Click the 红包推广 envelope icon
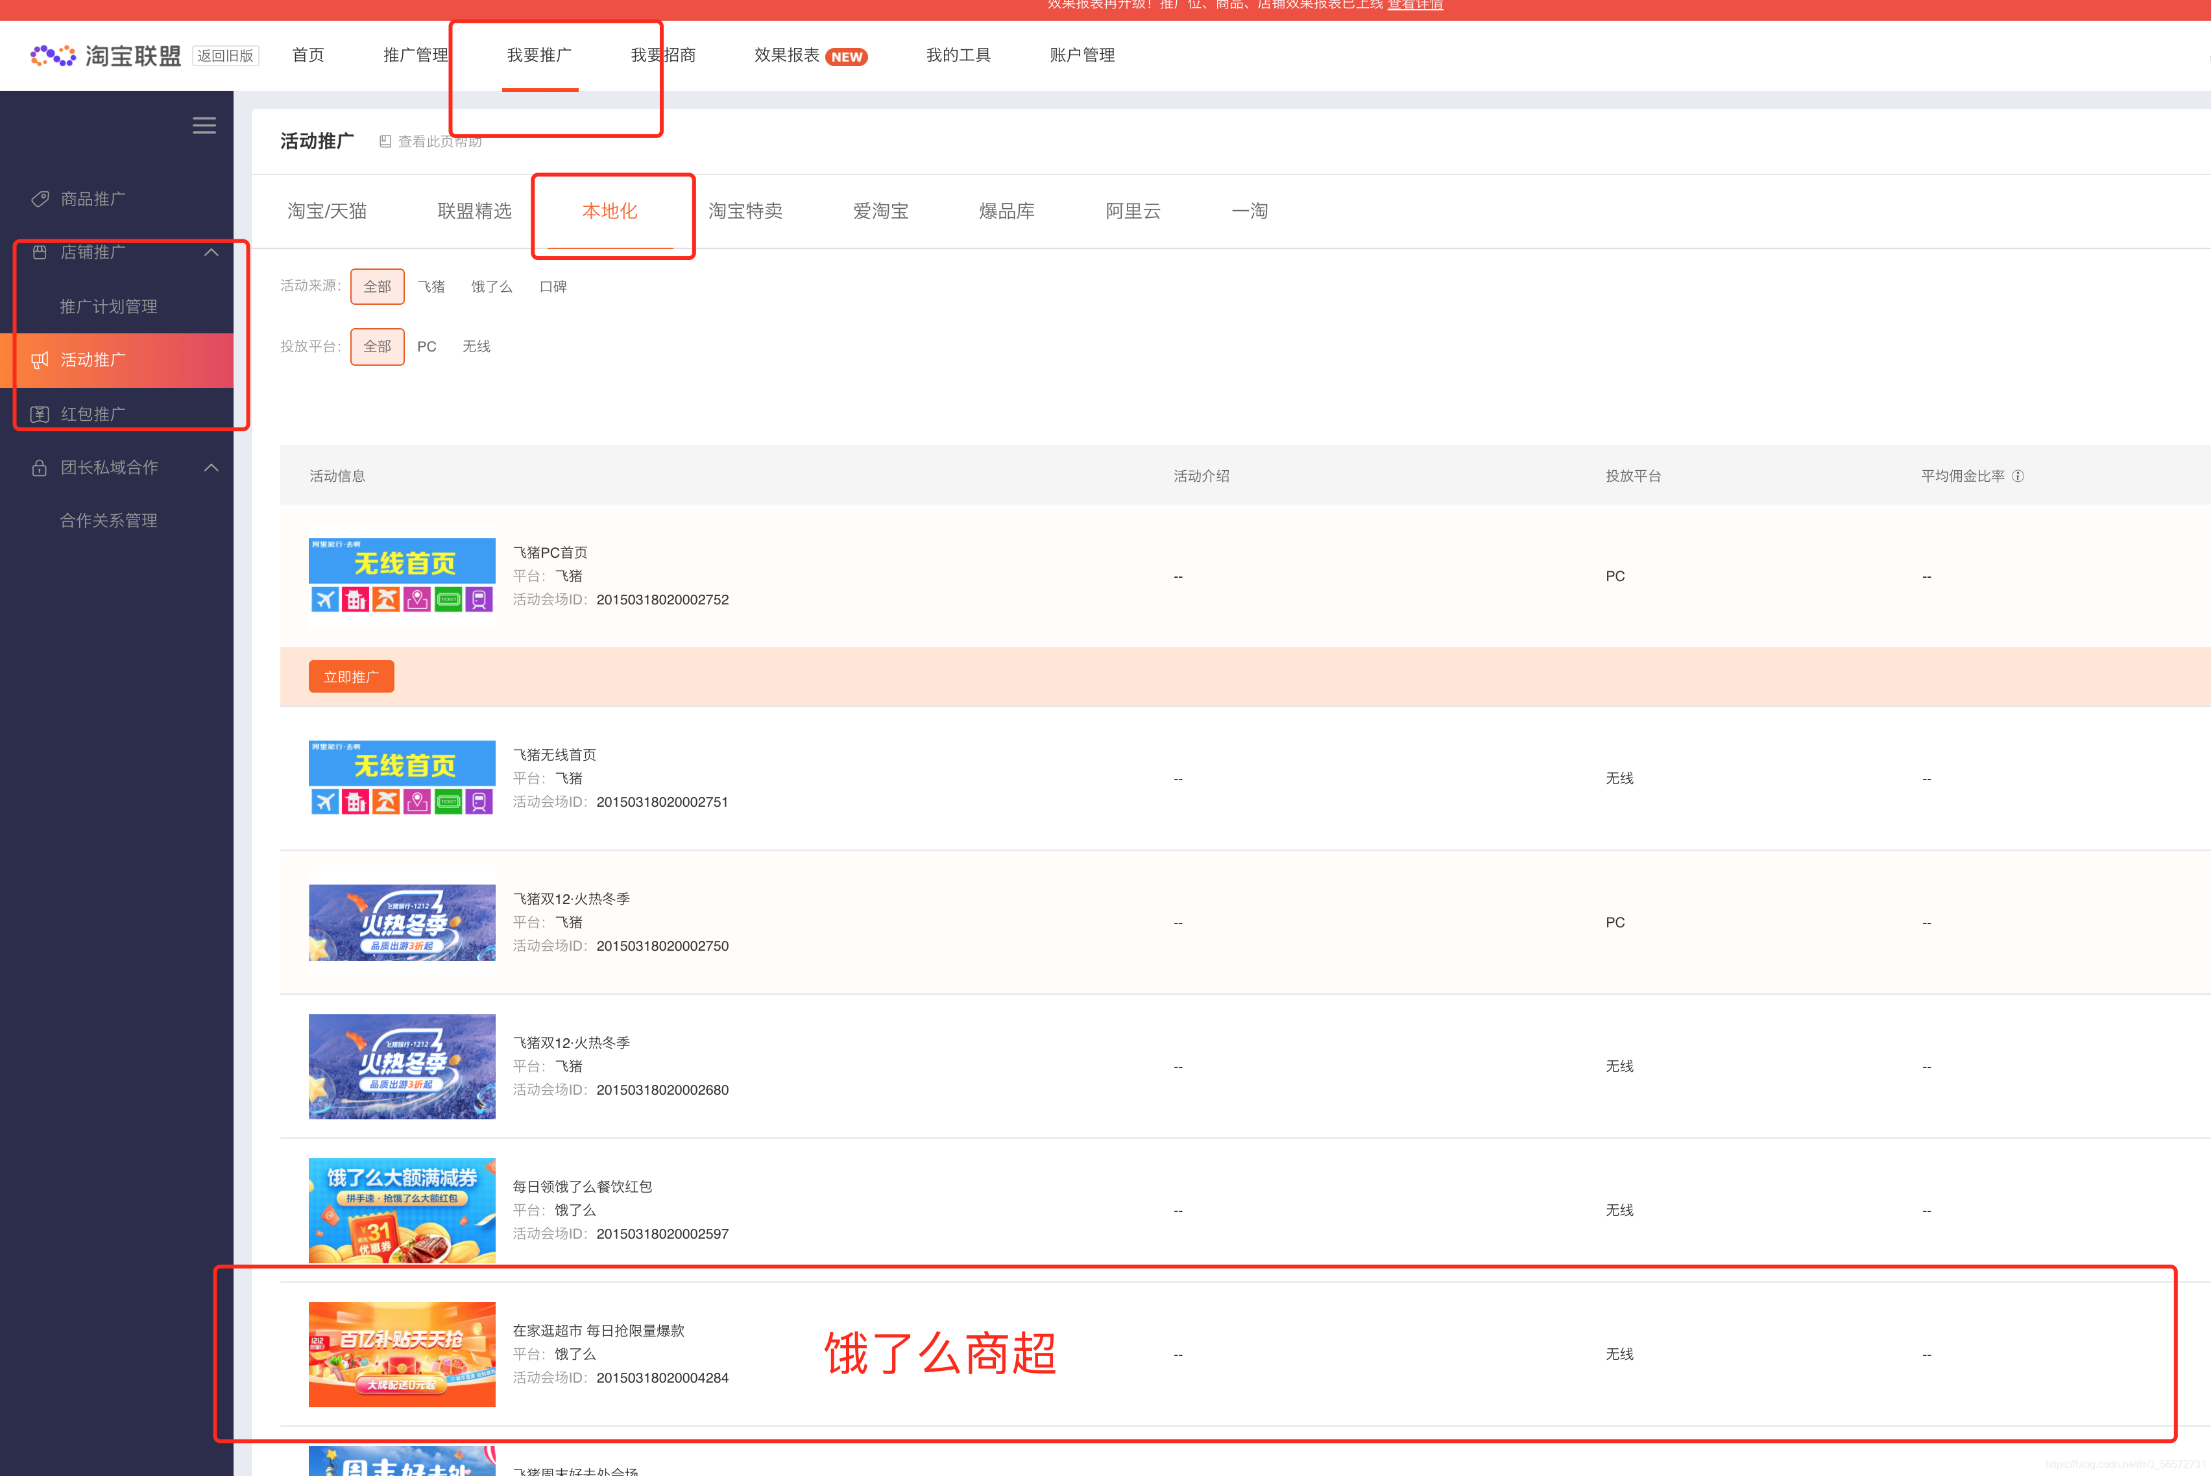This screenshot has width=2211, height=1476. [40, 414]
